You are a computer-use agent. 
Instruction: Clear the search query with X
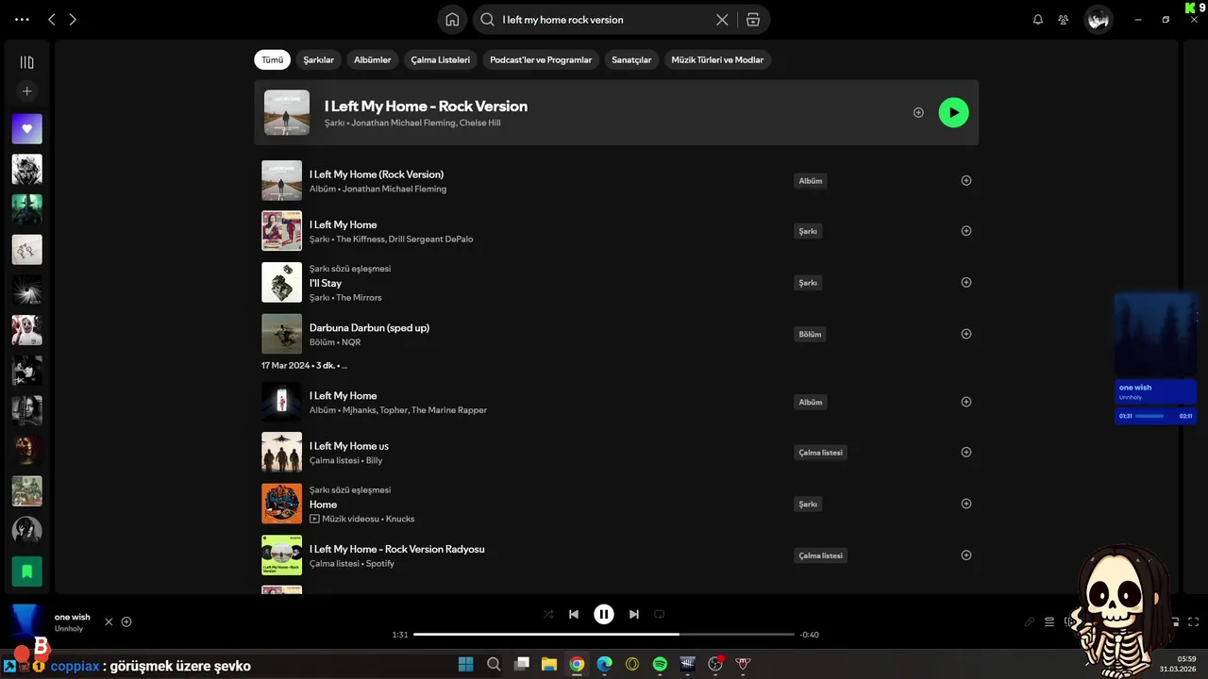722,19
